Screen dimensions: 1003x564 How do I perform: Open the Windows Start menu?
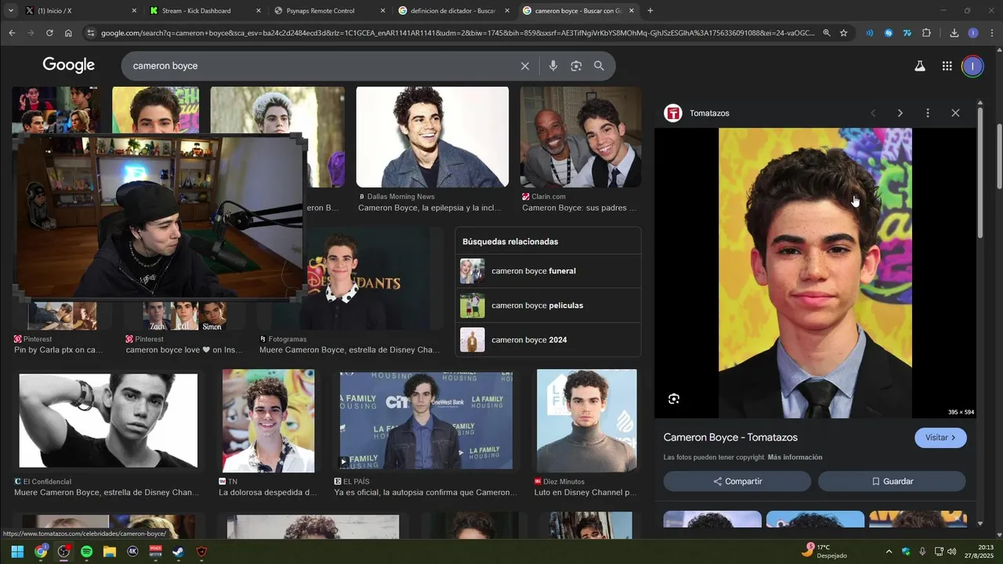click(x=17, y=551)
